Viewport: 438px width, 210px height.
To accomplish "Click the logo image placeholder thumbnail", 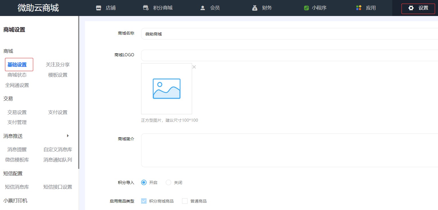I will tap(167, 89).
